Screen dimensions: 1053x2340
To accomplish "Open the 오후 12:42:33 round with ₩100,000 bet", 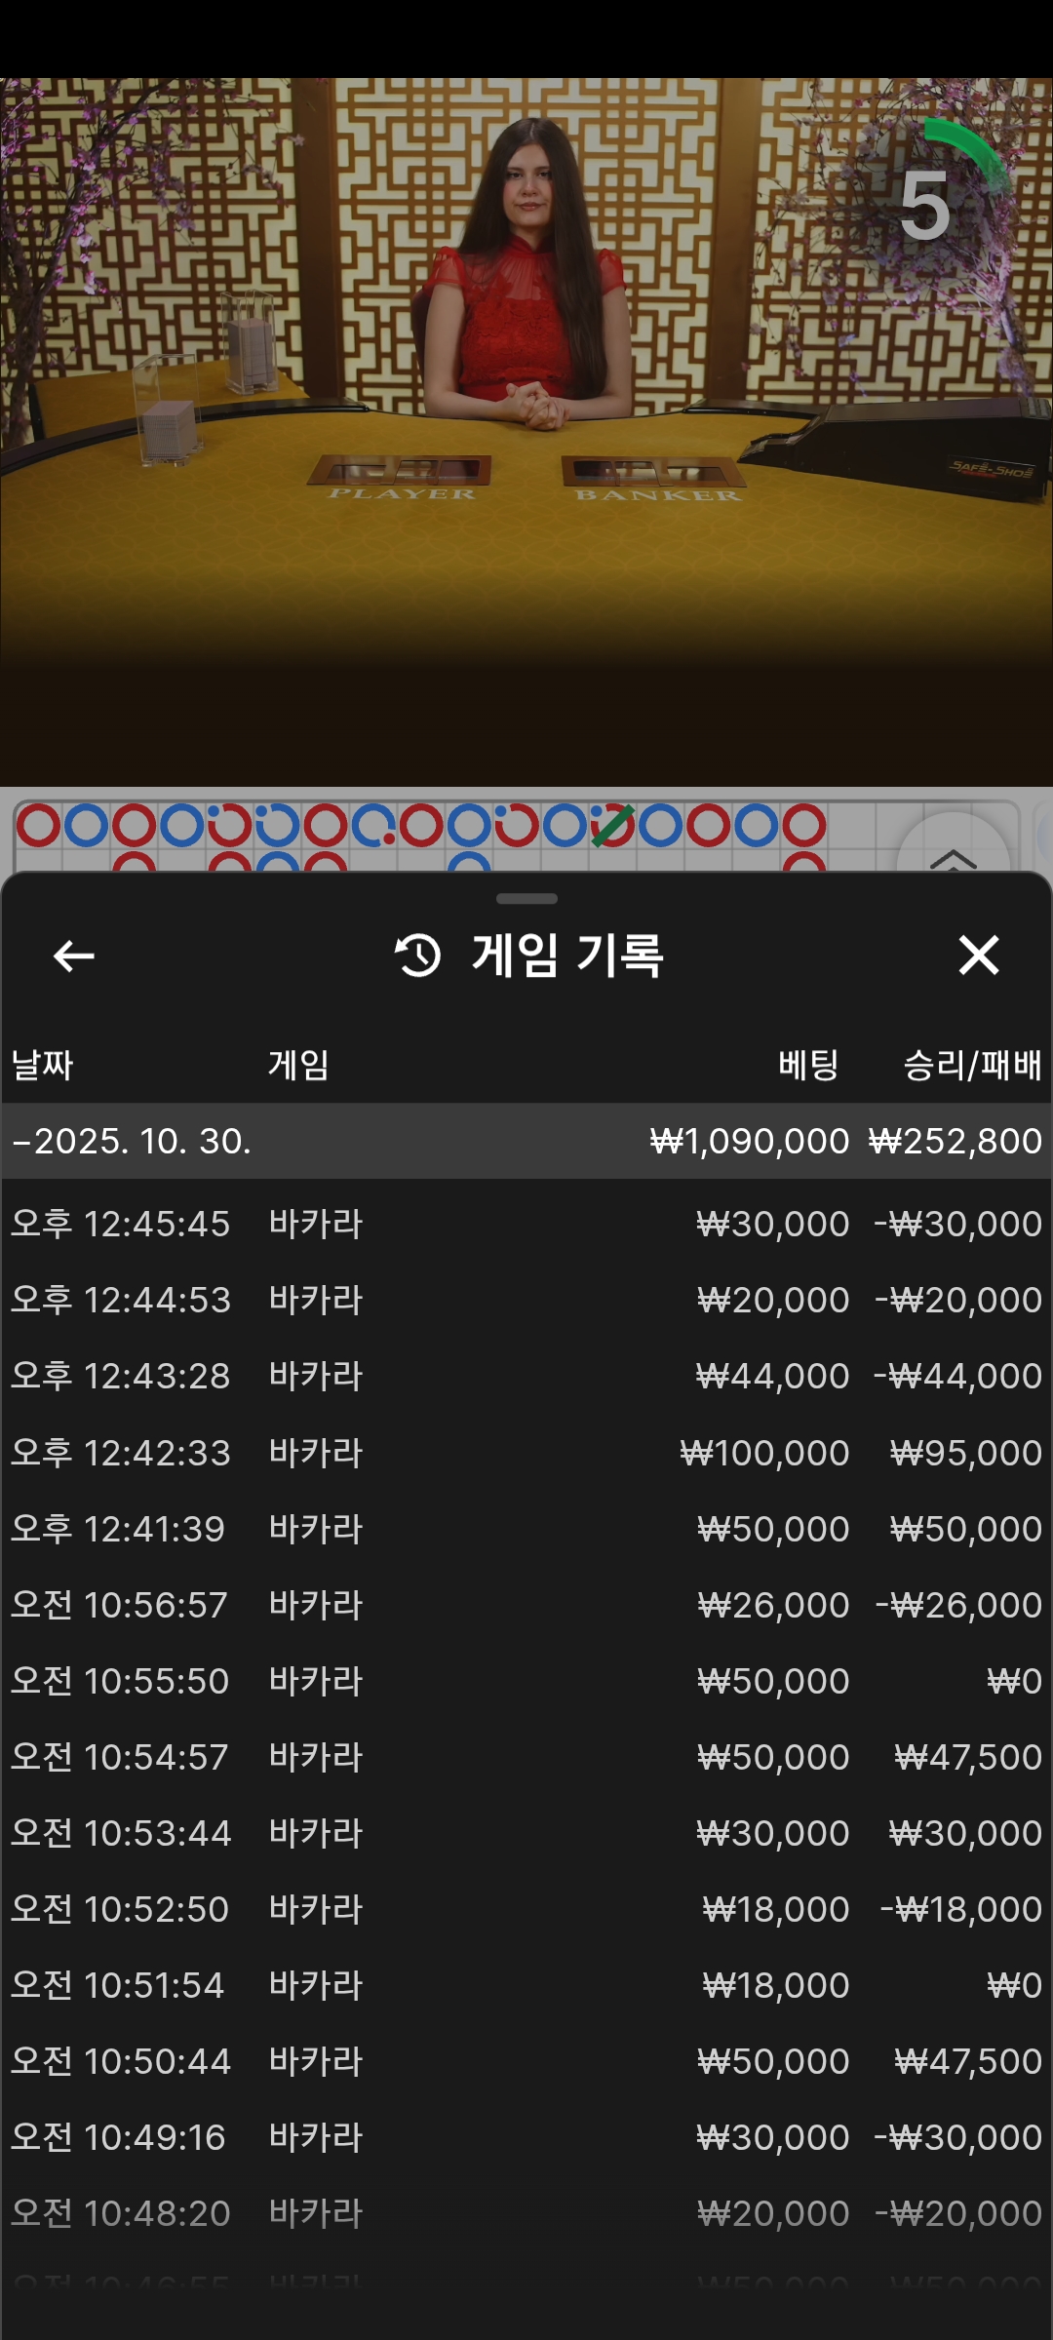I will [526, 1453].
